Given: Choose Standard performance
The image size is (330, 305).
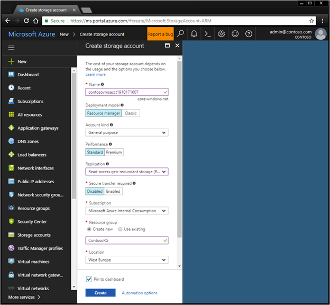Looking at the screenshot, I should pyautogui.click(x=95, y=152).
